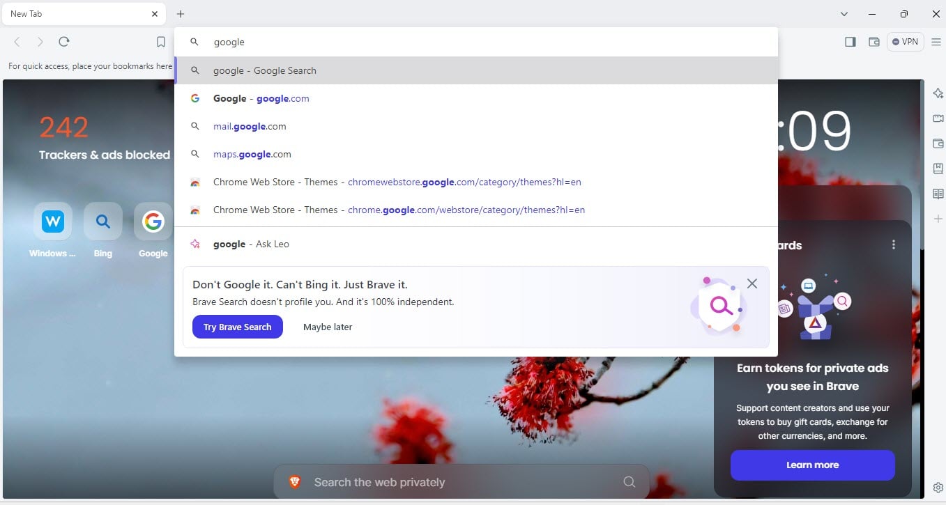Go forward with the right arrow

(40, 42)
